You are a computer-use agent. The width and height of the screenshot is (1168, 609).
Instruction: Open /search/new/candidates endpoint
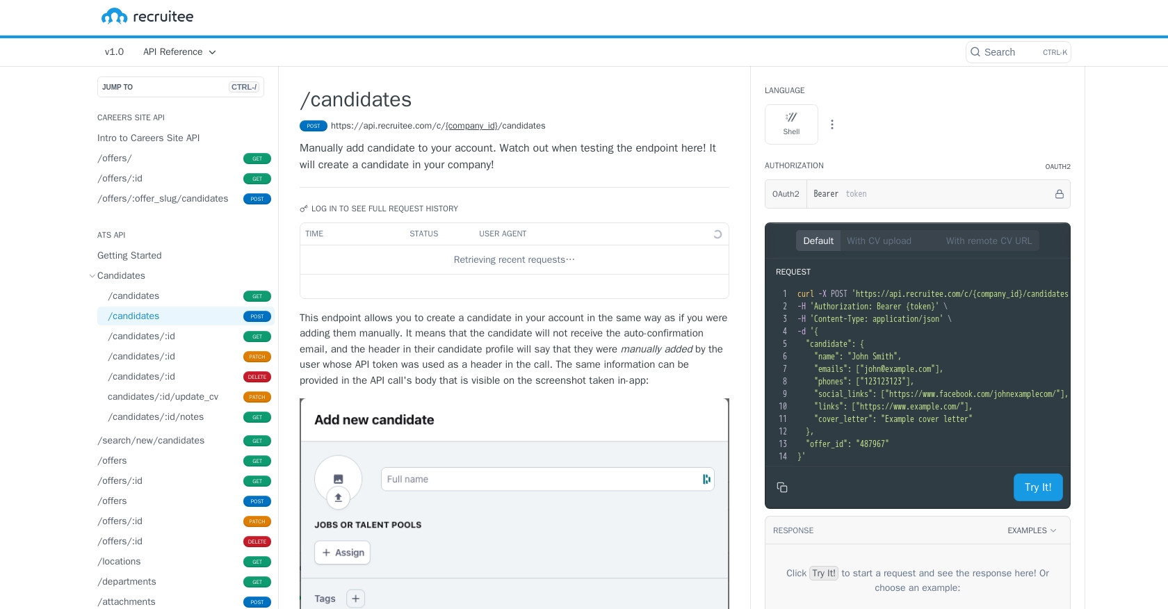coord(184,441)
